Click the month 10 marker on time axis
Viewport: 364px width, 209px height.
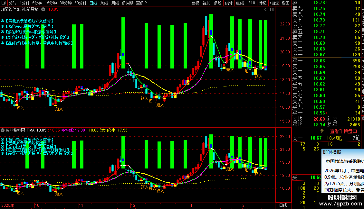click(x=37, y=205)
